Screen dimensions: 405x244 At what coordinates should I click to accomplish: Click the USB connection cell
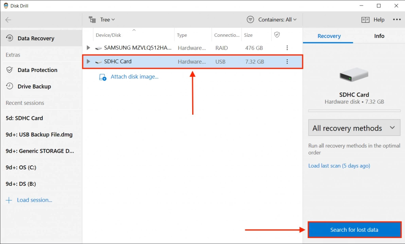click(220, 62)
